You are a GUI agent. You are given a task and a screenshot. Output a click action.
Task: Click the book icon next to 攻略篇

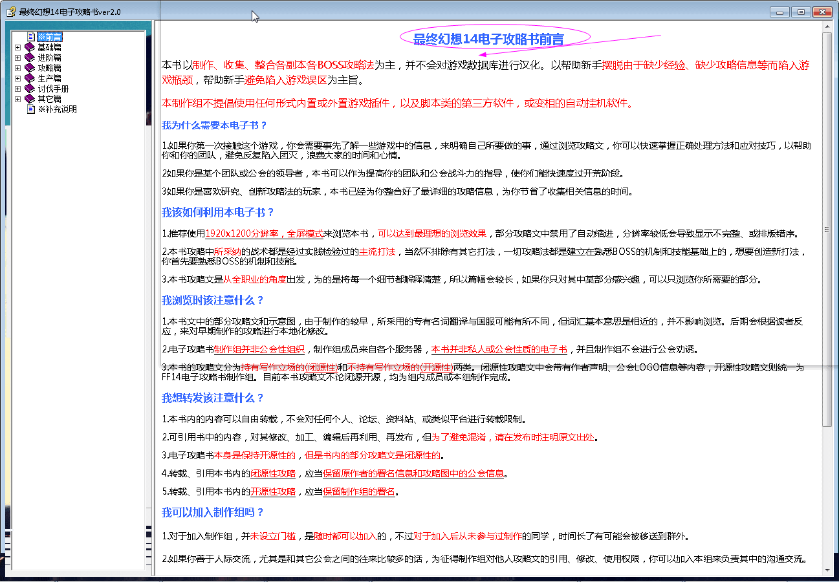pos(30,68)
